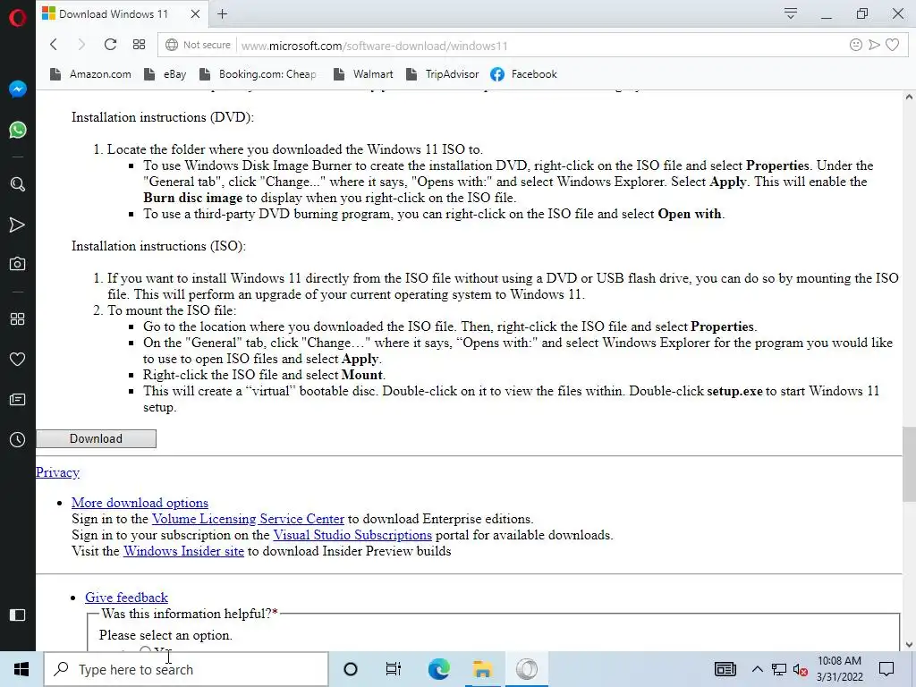Open Bookmarks heart icon in sidebar
Image resolution: width=916 pixels, height=687 pixels.
18,360
